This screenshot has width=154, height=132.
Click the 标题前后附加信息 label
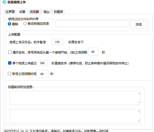[x=21, y=87]
